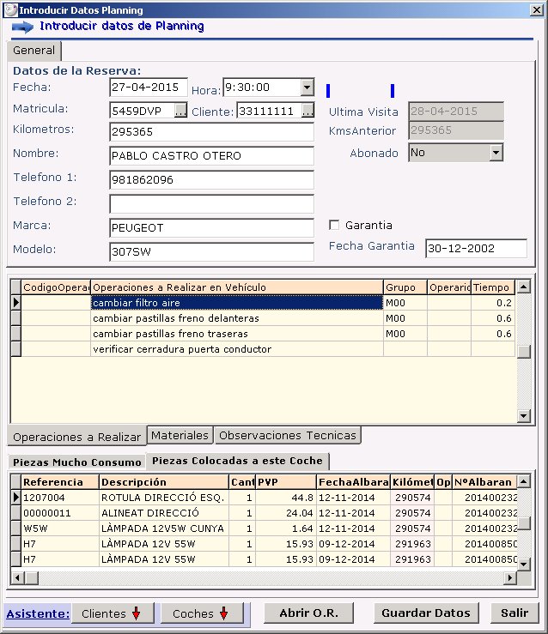Click the Cliente field 33111111
Image resolution: width=548 pixels, height=634 pixels.
270,111
